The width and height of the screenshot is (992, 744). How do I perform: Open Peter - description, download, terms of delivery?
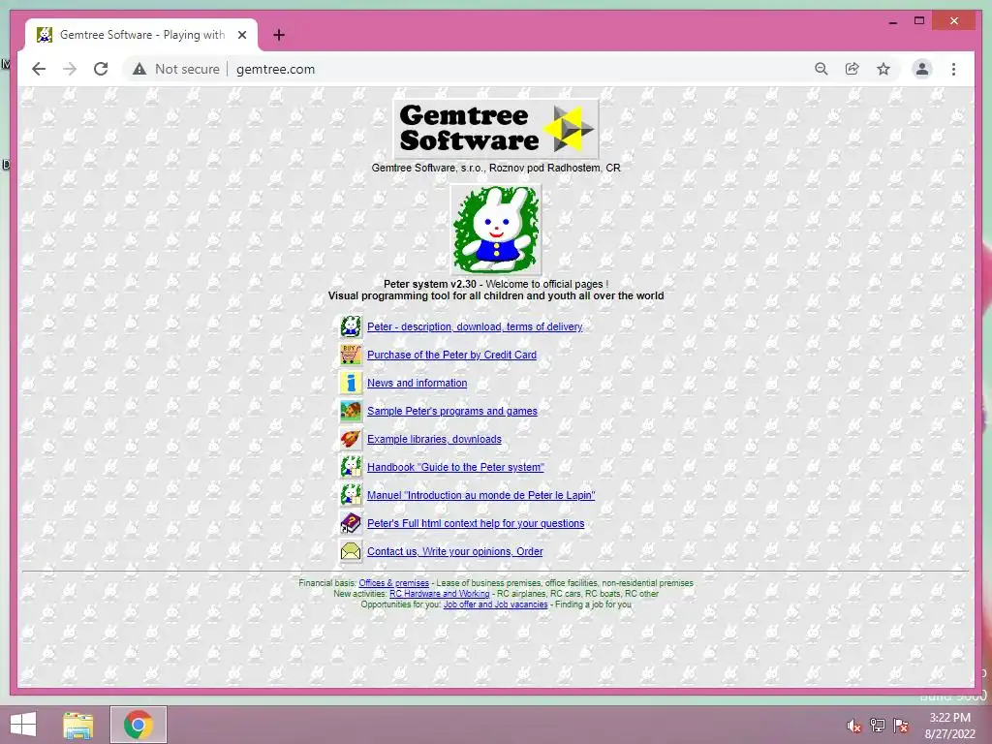click(x=475, y=326)
